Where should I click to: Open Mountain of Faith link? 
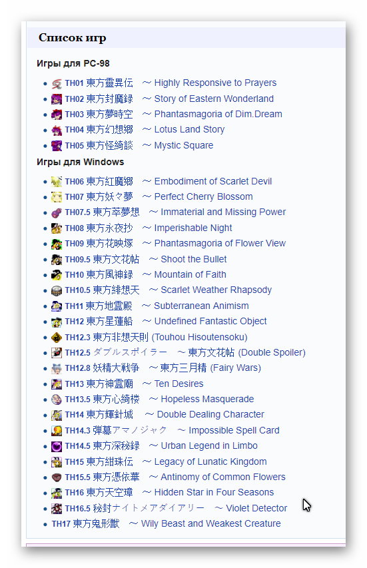[190, 274]
